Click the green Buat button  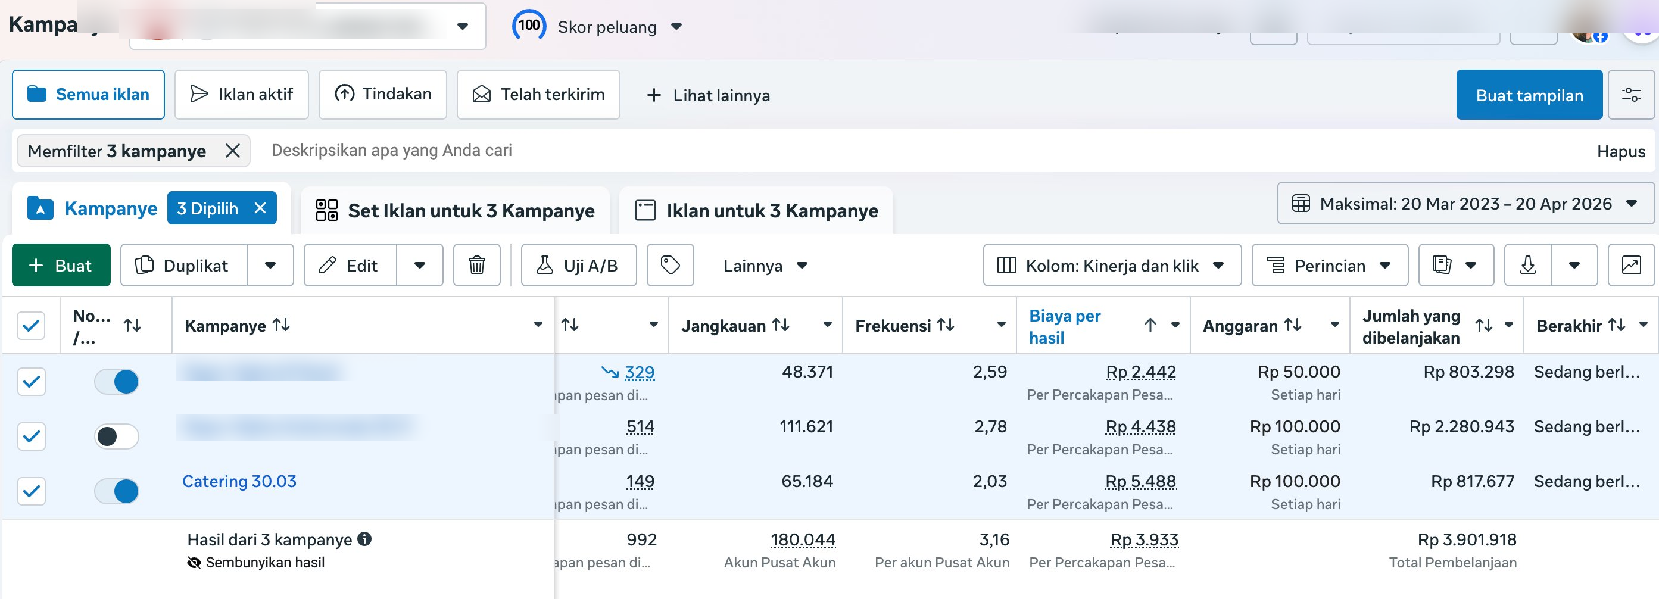coord(61,265)
